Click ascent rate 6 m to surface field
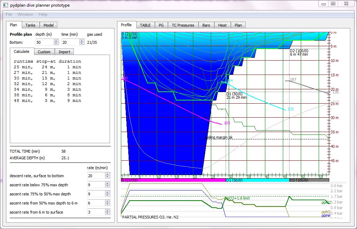The height and width of the screenshot is (229, 357). click(96, 212)
